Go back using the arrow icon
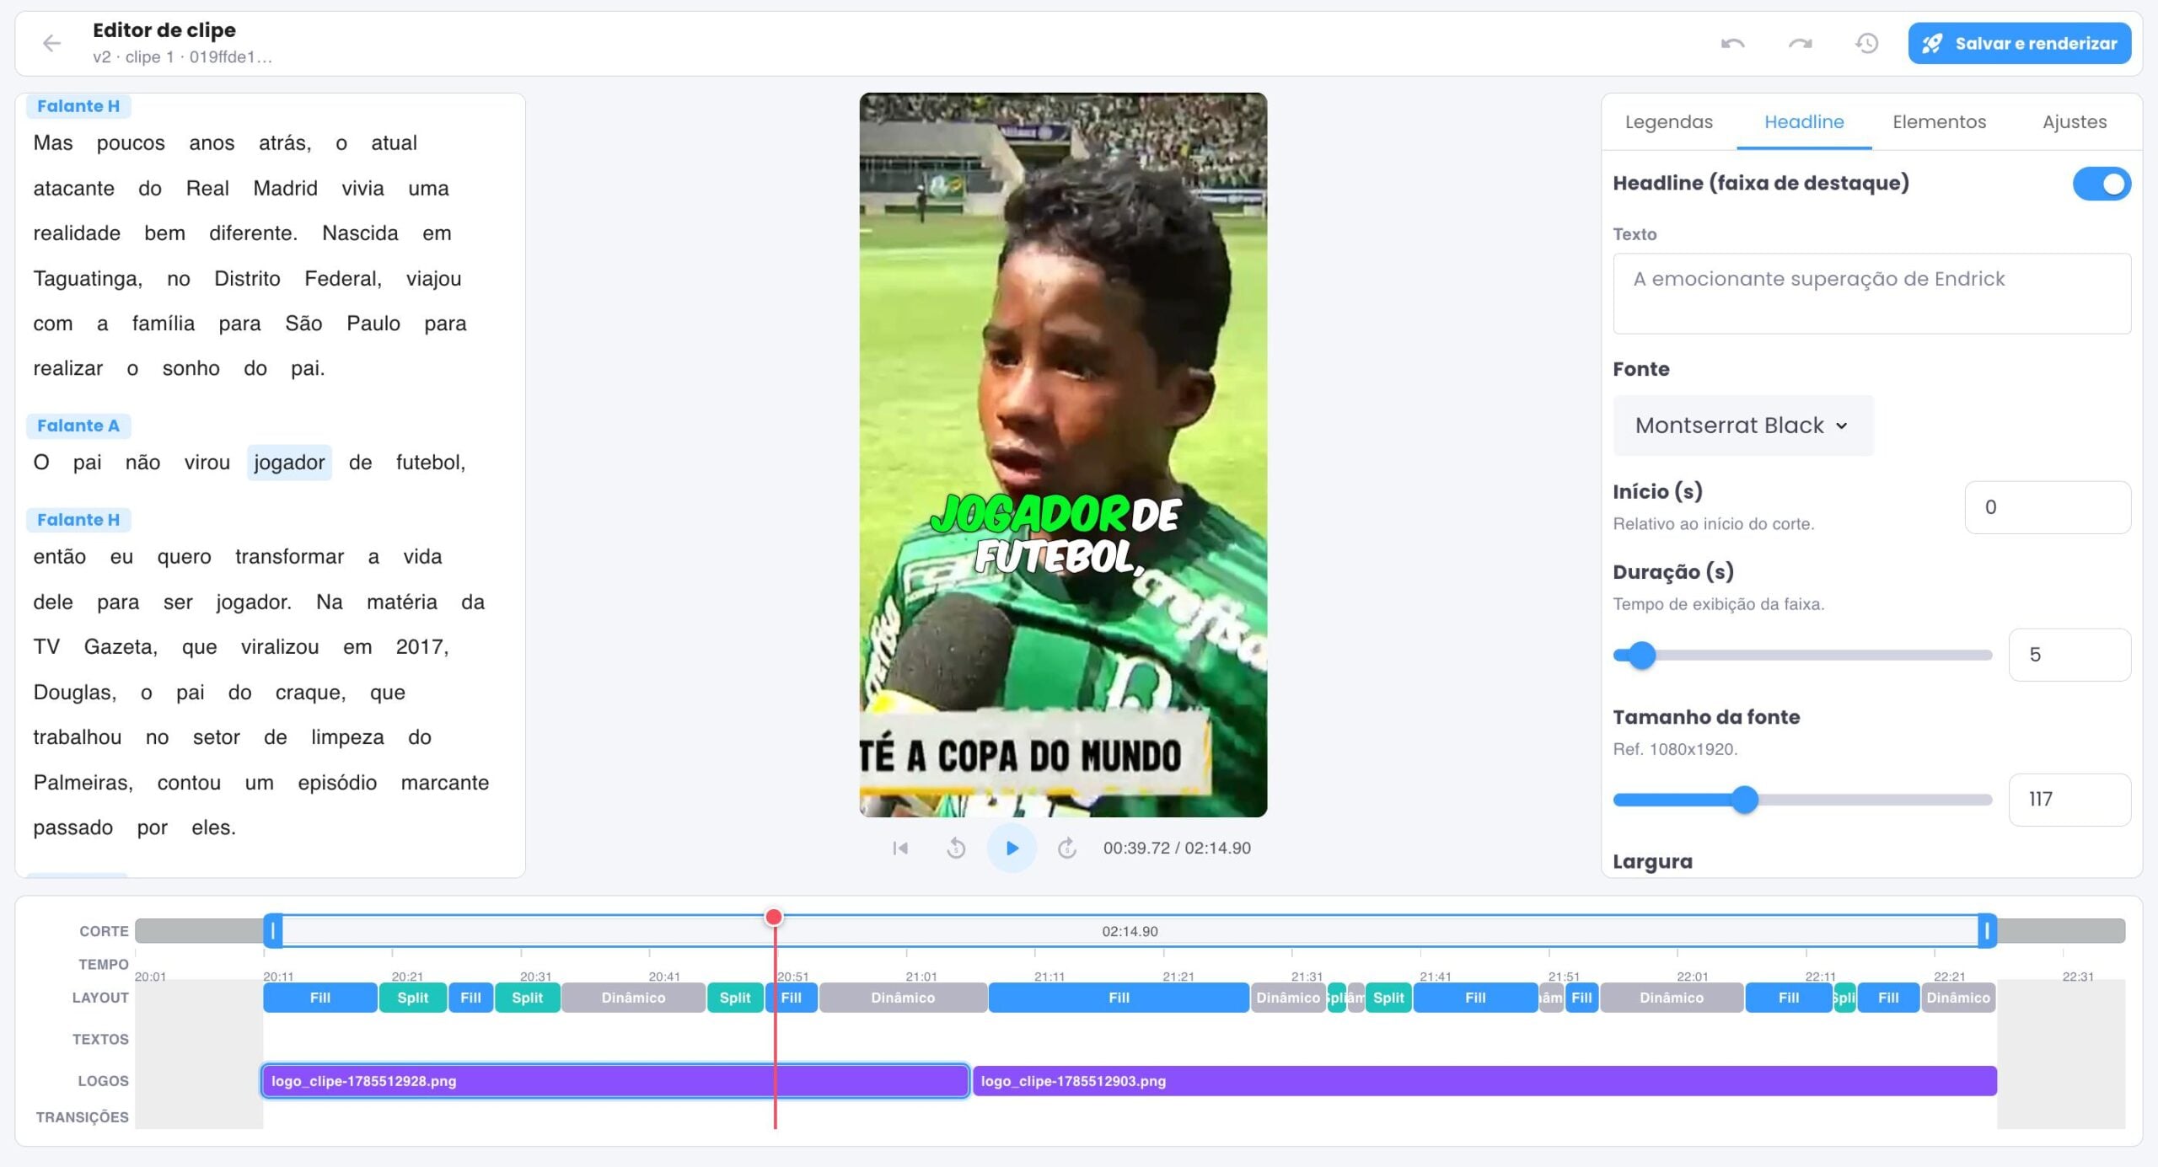This screenshot has width=2158, height=1167. pos(51,43)
